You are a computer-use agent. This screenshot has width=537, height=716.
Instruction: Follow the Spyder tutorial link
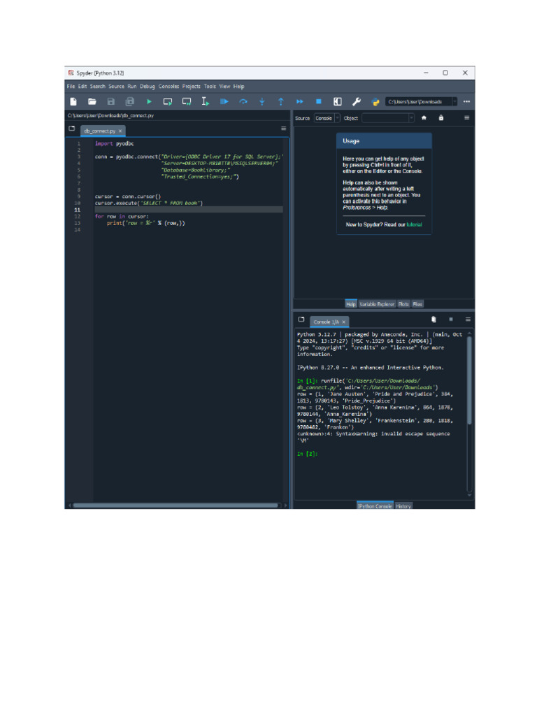click(x=414, y=224)
